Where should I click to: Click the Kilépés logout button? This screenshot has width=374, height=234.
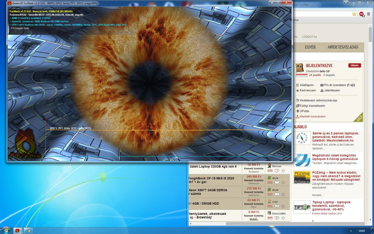coord(355,65)
